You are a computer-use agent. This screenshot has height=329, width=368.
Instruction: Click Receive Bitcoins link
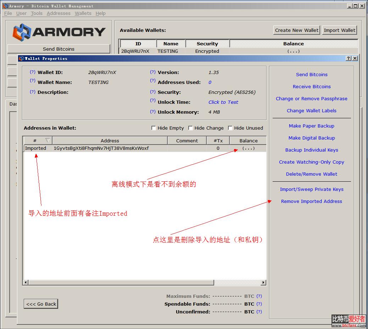[312, 86]
